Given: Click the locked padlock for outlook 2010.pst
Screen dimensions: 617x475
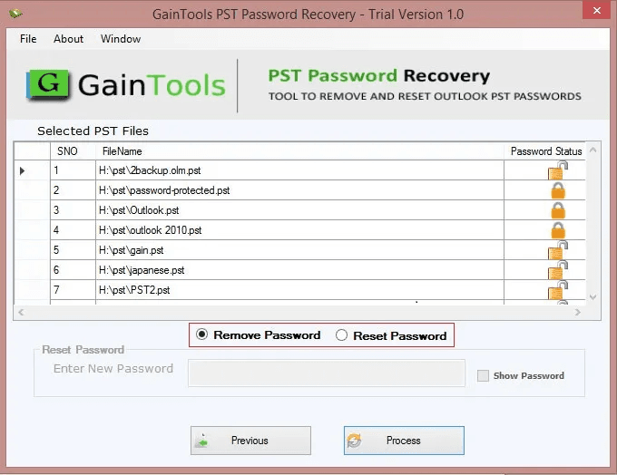Looking at the screenshot, I should point(558,230).
